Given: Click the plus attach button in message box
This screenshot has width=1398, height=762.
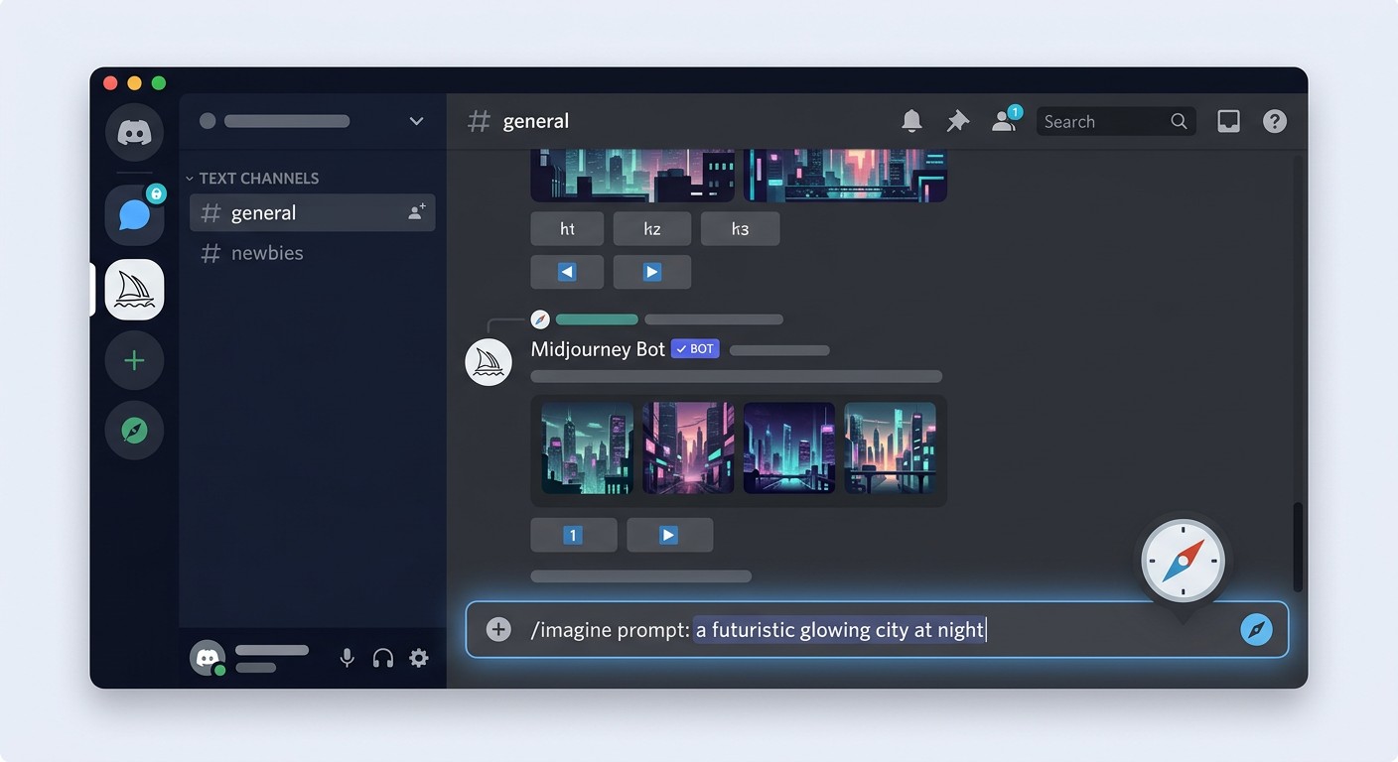Looking at the screenshot, I should tap(498, 629).
